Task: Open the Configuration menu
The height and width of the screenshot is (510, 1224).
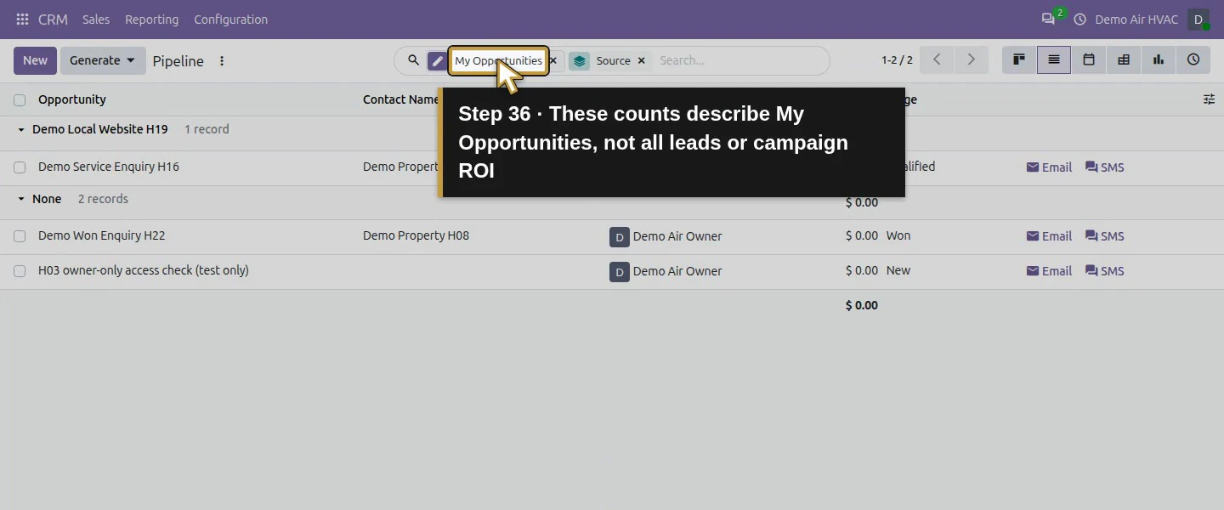Action: coord(230,20)
